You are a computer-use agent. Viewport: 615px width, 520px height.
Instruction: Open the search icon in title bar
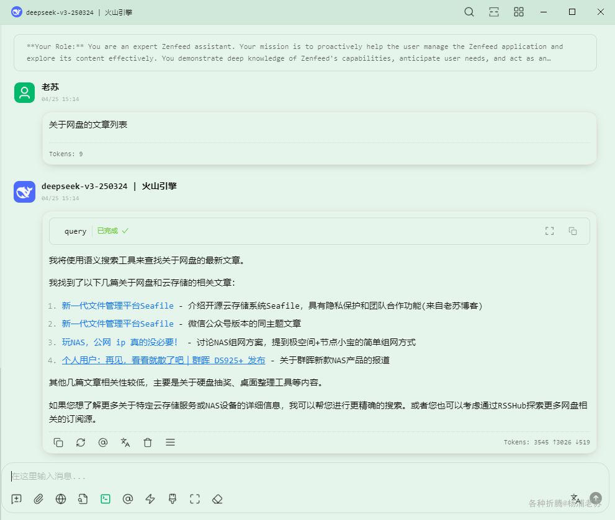pos(469,12)
